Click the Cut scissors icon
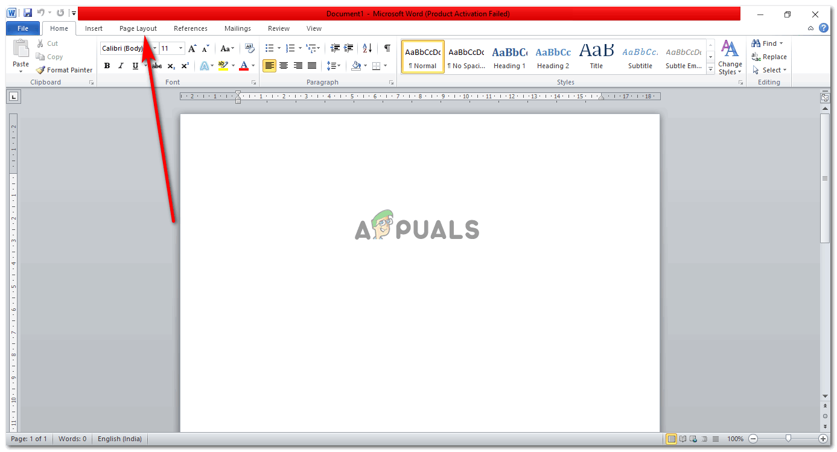Image resolution: width=837 pixels, height=452 pixels. pyautogui.click(x=40, y=43)
